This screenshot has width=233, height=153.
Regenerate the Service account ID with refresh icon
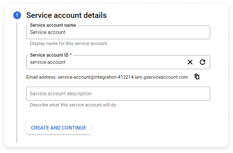[x=202, y=62]
